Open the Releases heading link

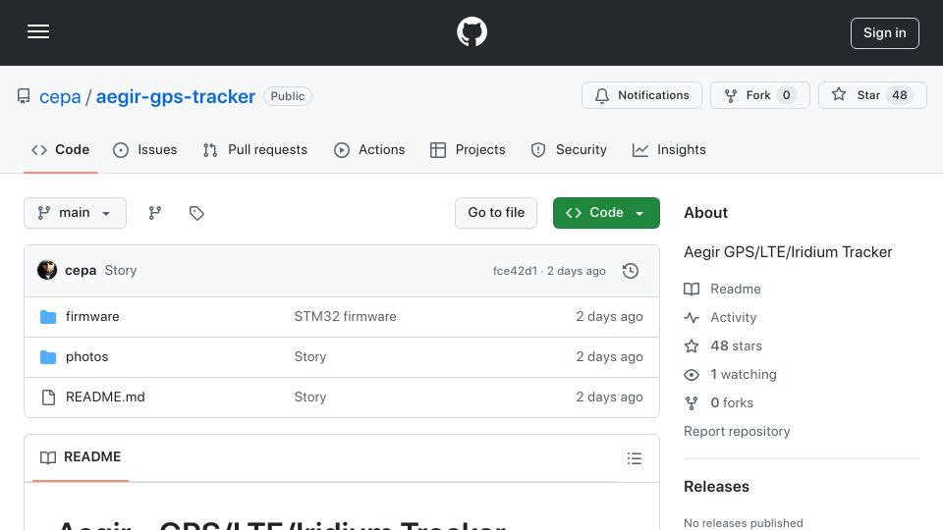[x=716, y=487]
